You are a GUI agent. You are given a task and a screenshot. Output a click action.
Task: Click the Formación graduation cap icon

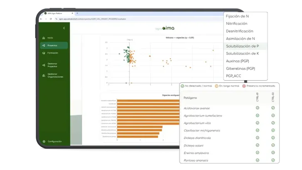coord(44,53)
